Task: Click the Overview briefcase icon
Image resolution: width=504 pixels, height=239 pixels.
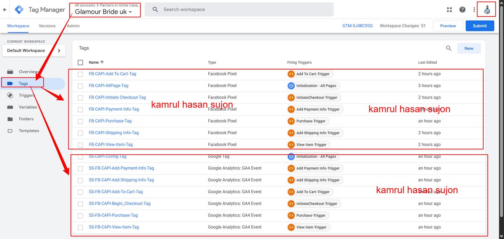Action: click(x=10, y=72)
